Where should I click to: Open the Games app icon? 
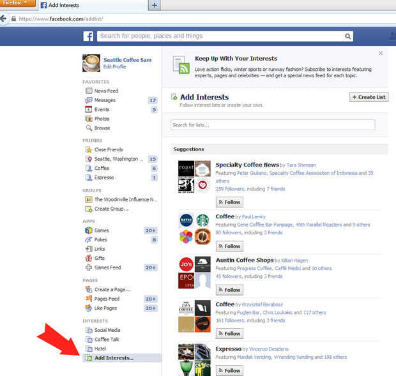(x=89, y=230)
